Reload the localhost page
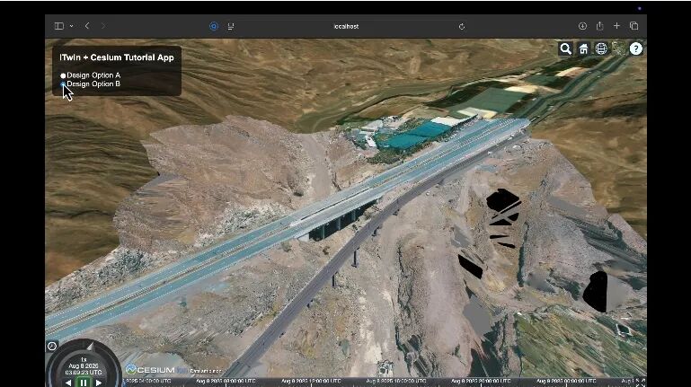 coord(461,26)
